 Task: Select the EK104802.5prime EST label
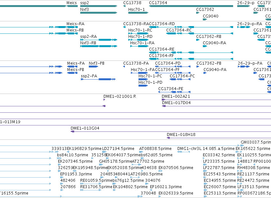click(x=130, y=187)
